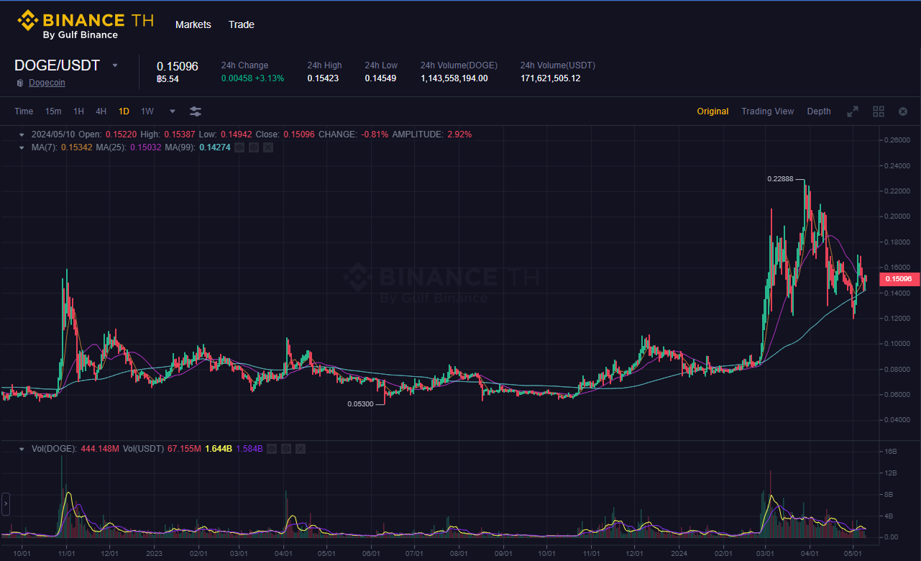Toggle MA indicator visibility eye

[x=239, y=147]
